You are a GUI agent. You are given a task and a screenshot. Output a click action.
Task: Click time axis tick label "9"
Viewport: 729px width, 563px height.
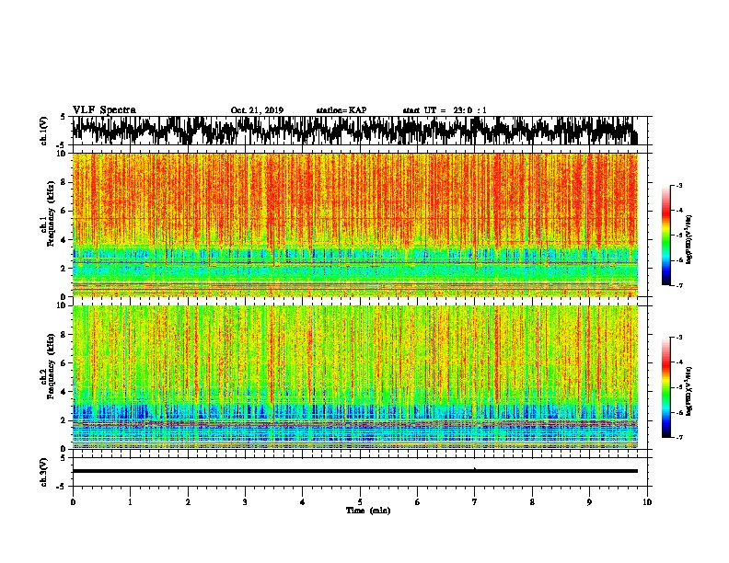pyautogui.click(x=589, y=501)
